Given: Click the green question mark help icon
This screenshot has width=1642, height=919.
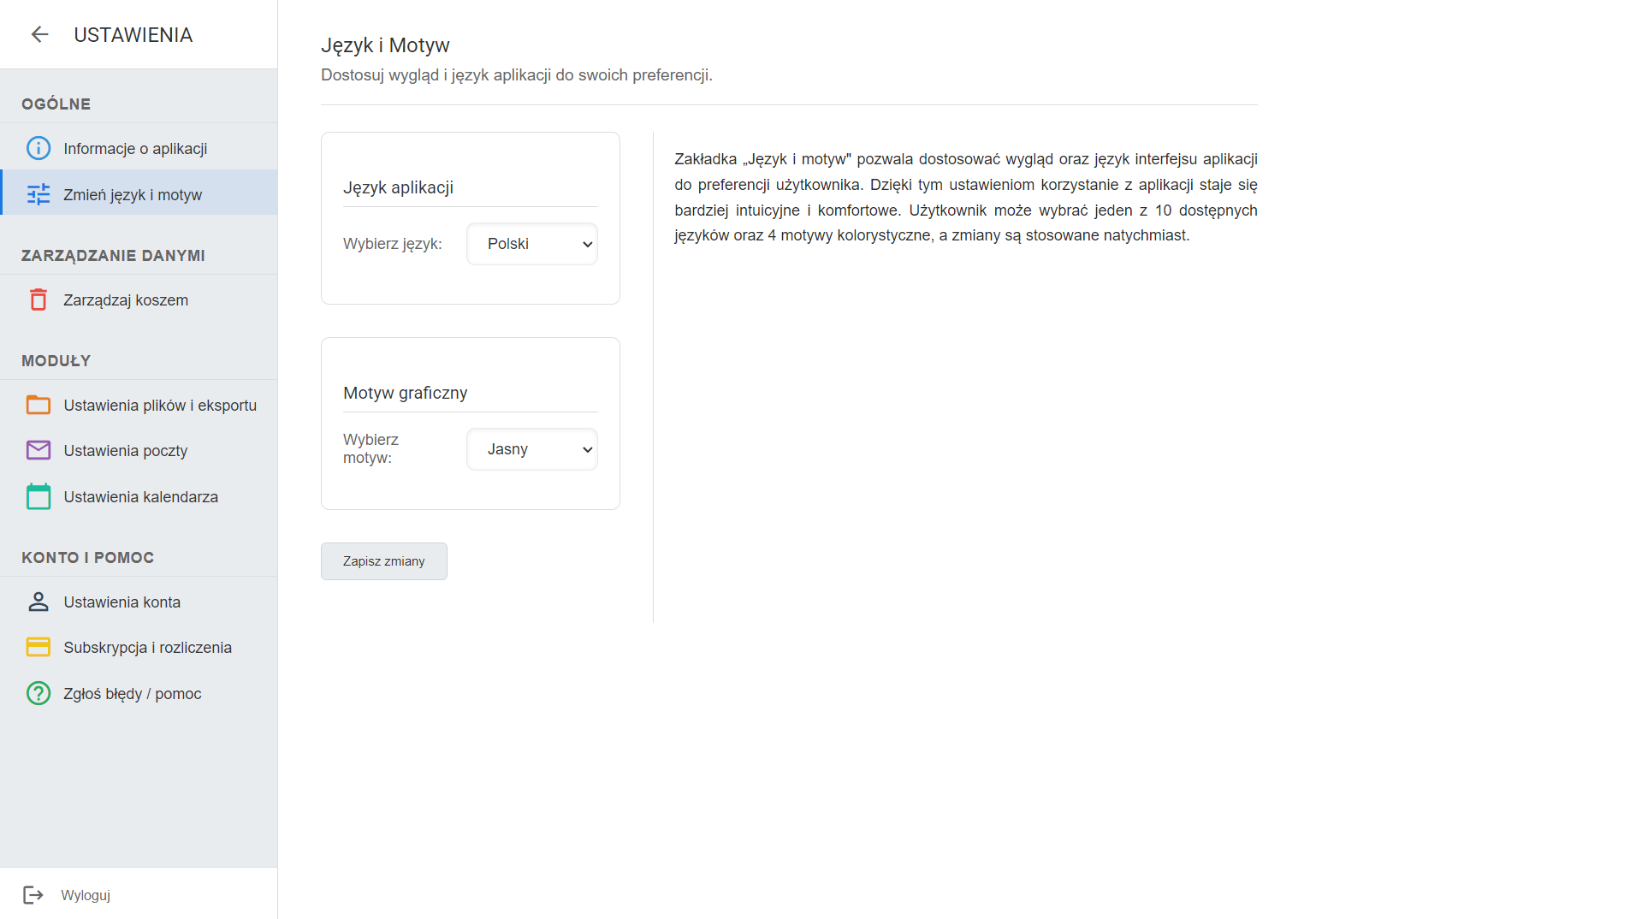Looking at the screenshot, I should 39,693.
